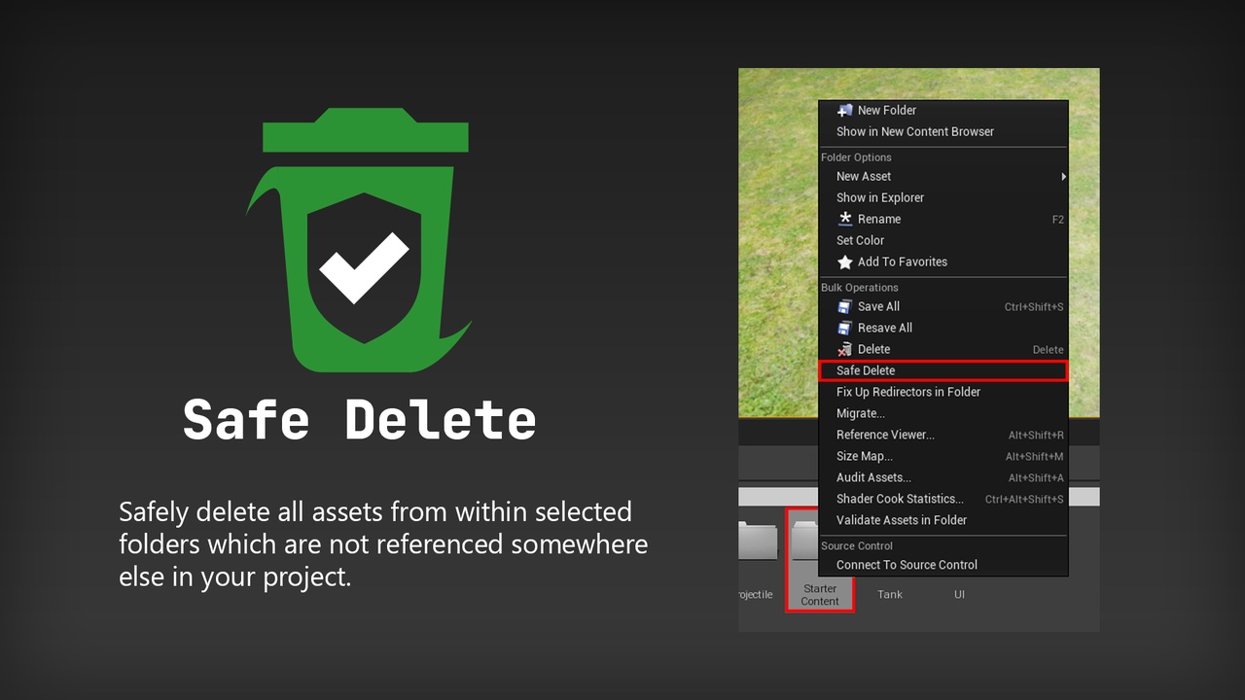Click the Save All floppy disk icon
This screenshot has width=1245, height=700.
point(844,306)
